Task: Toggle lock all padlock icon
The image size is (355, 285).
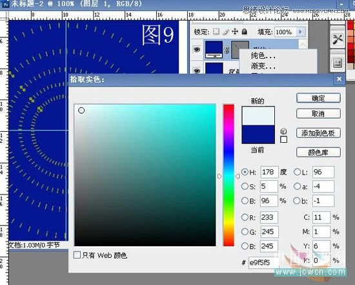Action: pos(244,32)
